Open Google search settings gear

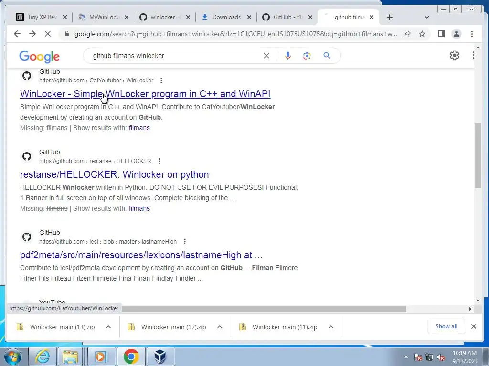455,55
